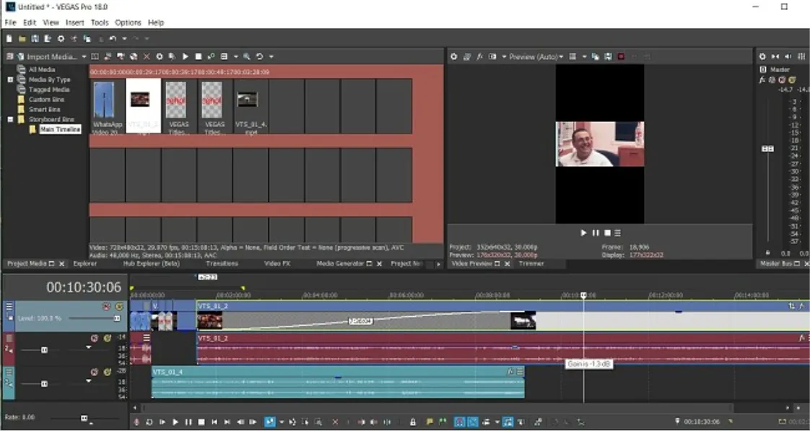Screen dimensions: 810x431
Task: Switch to the Video FX tab
Action: 277,264
